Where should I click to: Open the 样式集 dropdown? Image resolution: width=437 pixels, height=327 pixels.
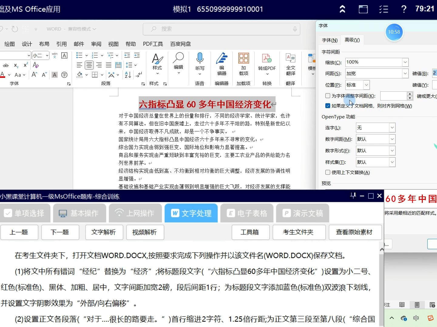click(392, 162)
